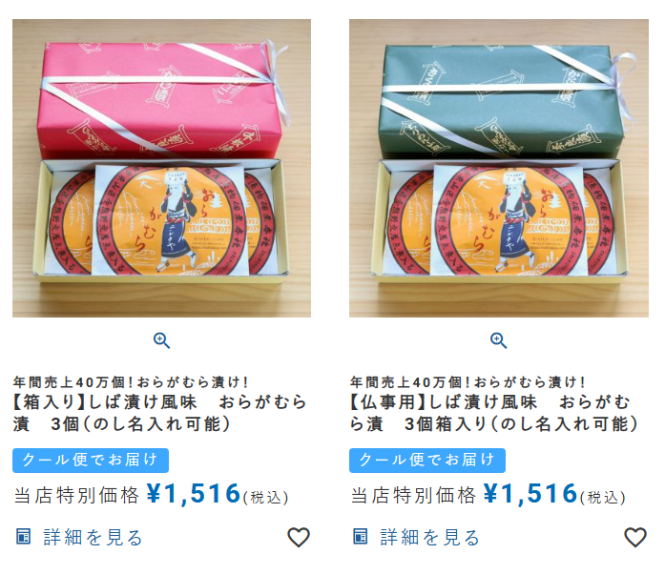Open the green-wrapped gift box product image
Screen dimensions: 665x575
[x=499, y=168]
